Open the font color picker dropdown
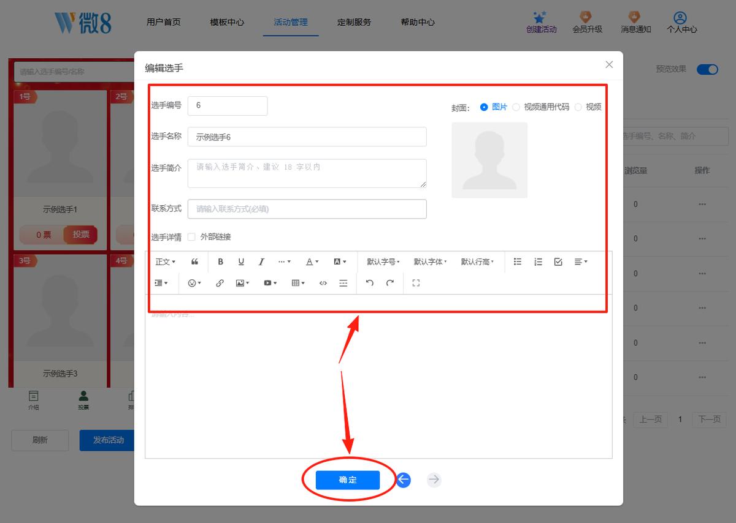The width and height of the screenshot is (736, 523). 312,261
